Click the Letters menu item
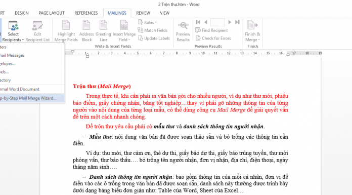Viewport: 352px width, 195px height. pos(32,47)
